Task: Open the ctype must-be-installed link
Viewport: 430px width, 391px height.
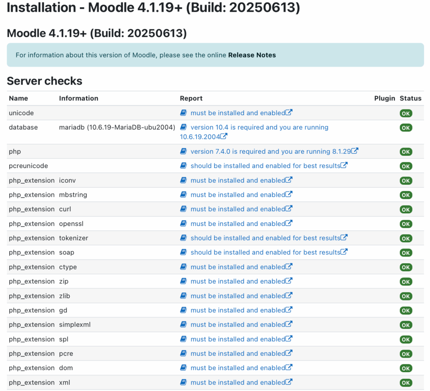Action: (237, 267)
